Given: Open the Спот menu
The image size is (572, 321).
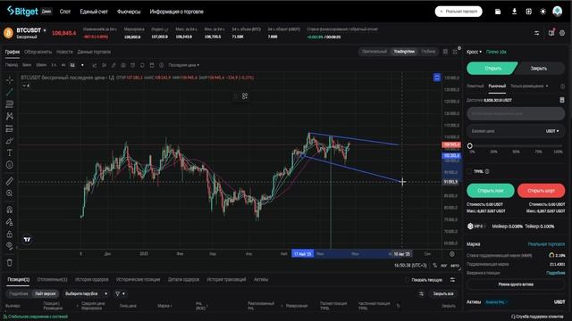Looking at the screenshot, I should point(65,12).
